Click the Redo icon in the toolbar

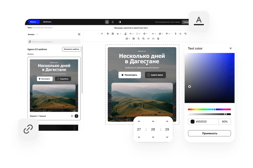102,34
